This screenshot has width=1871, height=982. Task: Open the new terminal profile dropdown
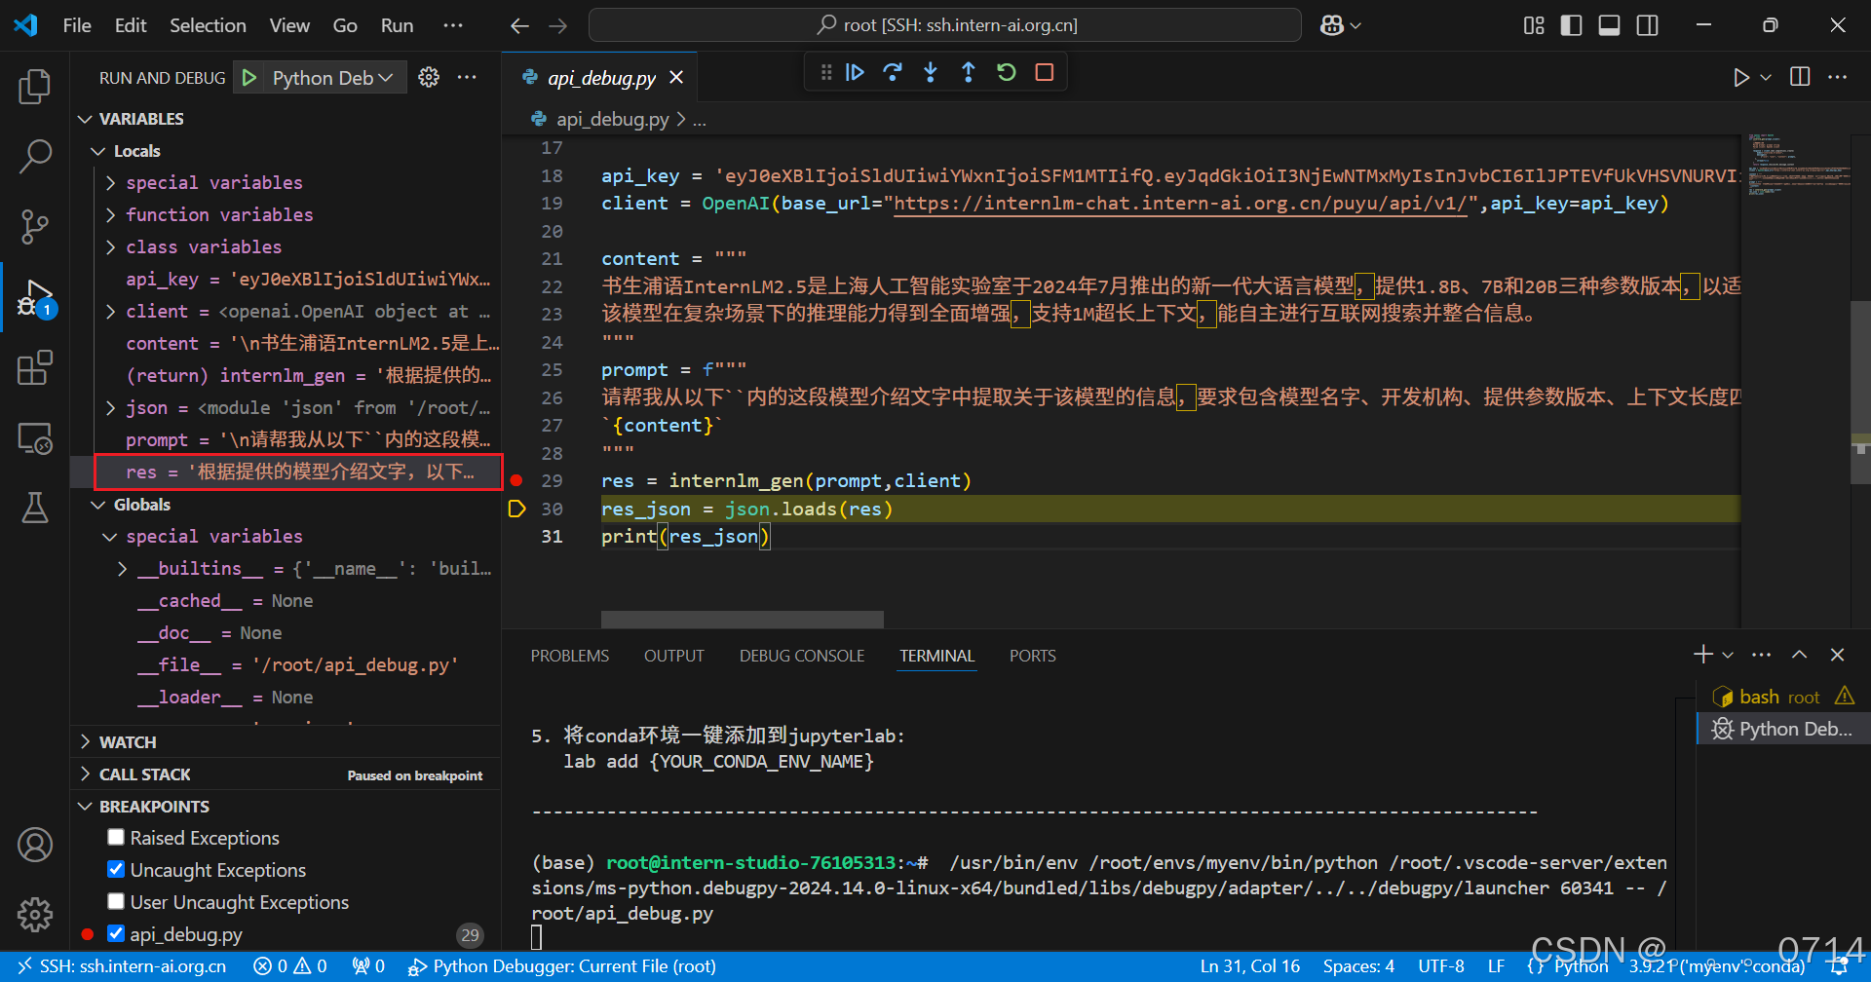pos(1729,655)
